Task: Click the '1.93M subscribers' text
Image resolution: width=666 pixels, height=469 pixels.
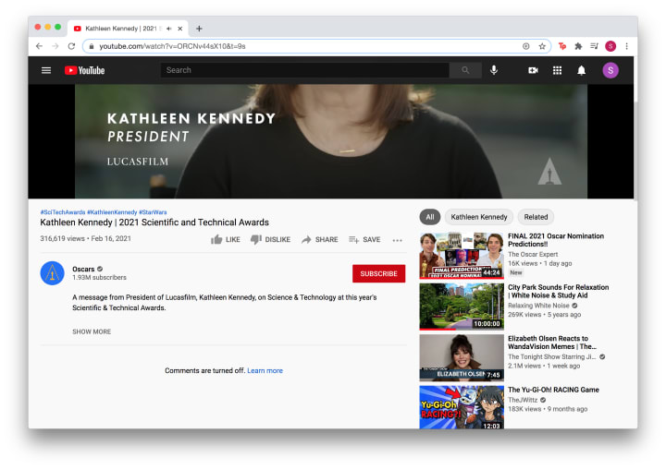Action: tap(99, 278)
